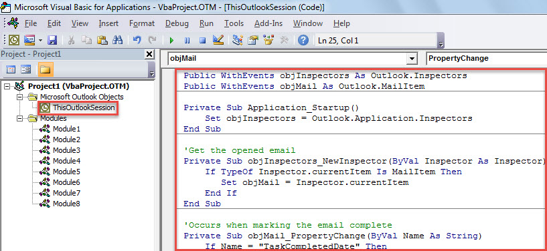Click the line 'Set objMail = Inspector.currentItem'

click(x=315, y=182)
